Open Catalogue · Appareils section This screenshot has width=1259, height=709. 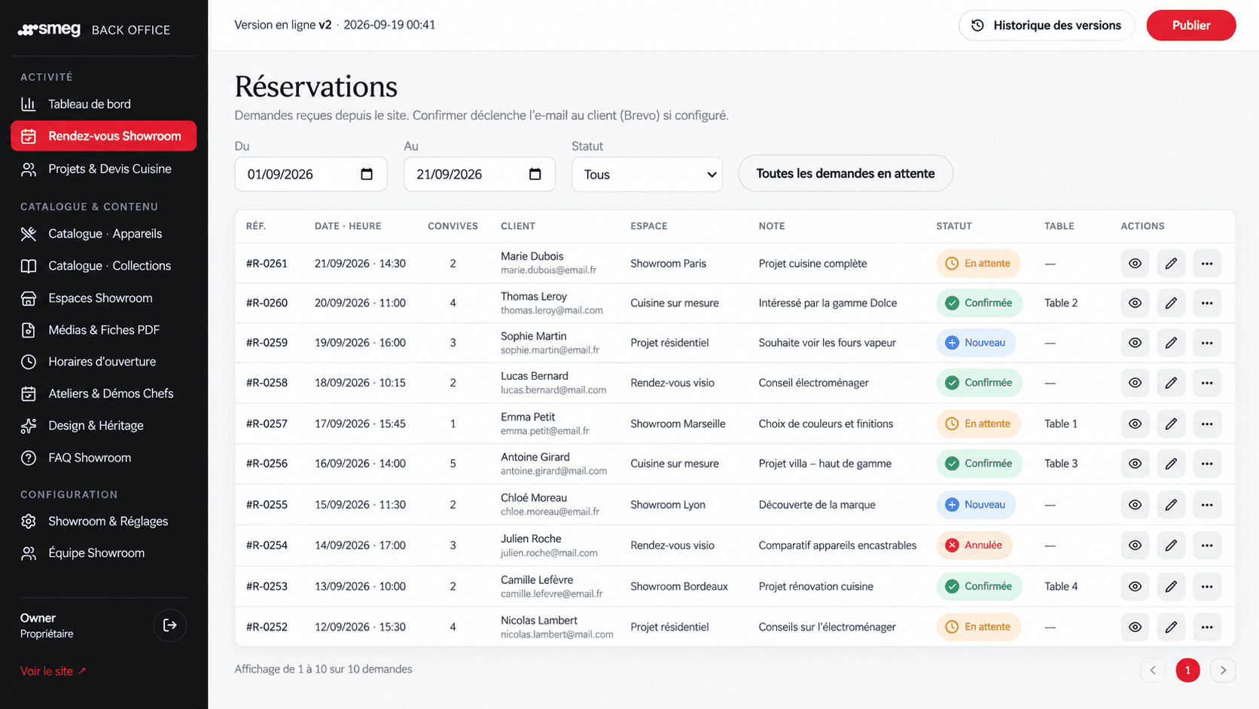pos(104,234)
